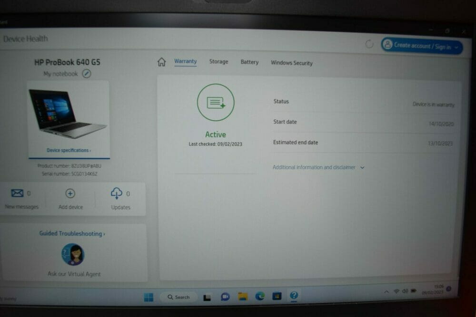Click the HP ProBook laptop image
The image size is (476, 317).
tap(68, 114)
